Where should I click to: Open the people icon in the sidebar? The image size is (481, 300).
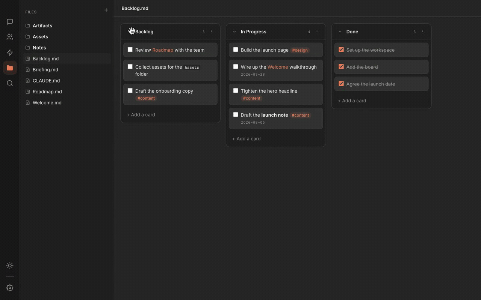10,37
